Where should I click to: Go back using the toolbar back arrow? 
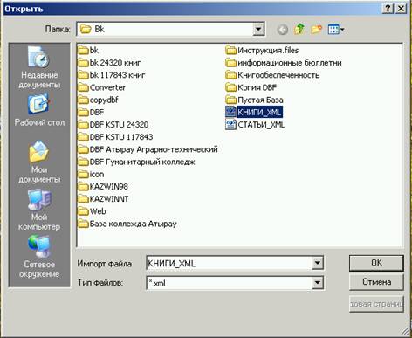[x=282, y=30]
